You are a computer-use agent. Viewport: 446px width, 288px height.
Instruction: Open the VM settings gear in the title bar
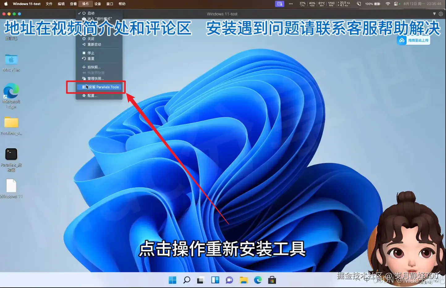click(441, 14)
